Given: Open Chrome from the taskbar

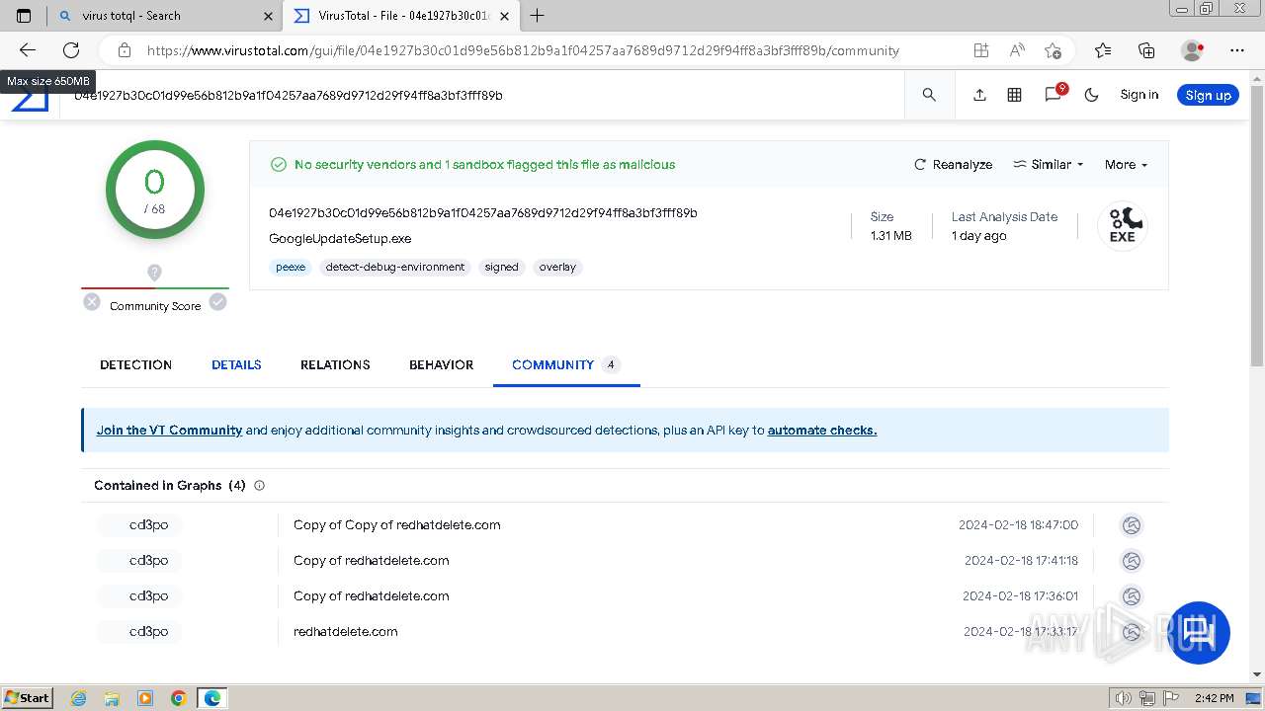Looking at the screenshot, I should click(x=179, y=698).
